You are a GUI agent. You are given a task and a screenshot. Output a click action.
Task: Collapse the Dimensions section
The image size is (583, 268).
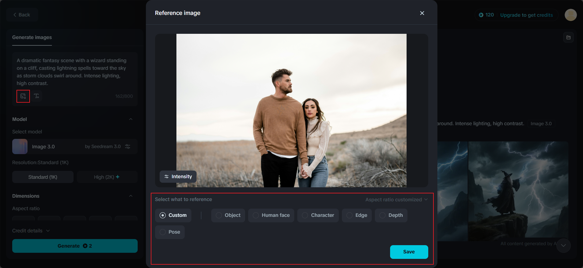(x=131, y=196)
